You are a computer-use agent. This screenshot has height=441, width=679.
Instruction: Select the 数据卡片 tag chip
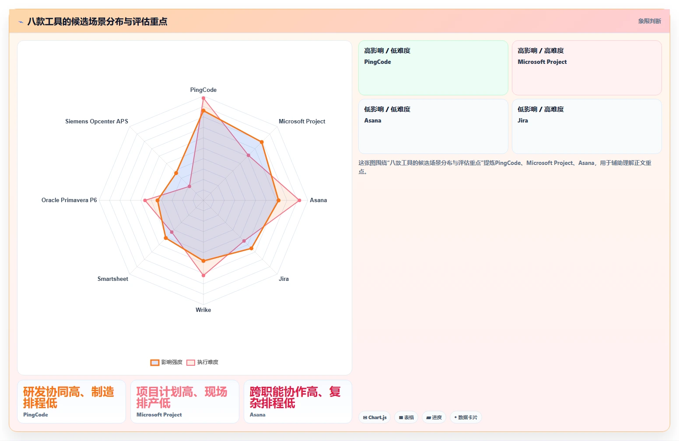coord(466,417)
